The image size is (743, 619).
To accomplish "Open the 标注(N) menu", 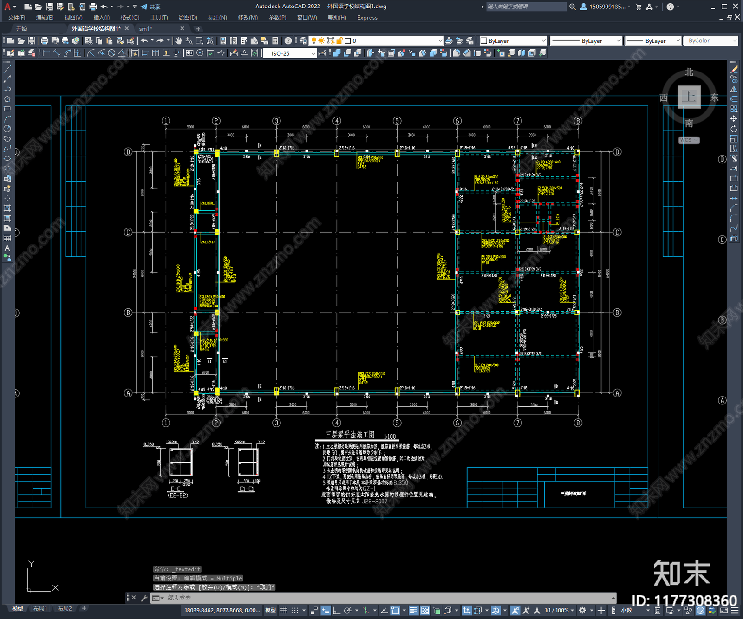I will pyautogui.click(x=217, y=18).
